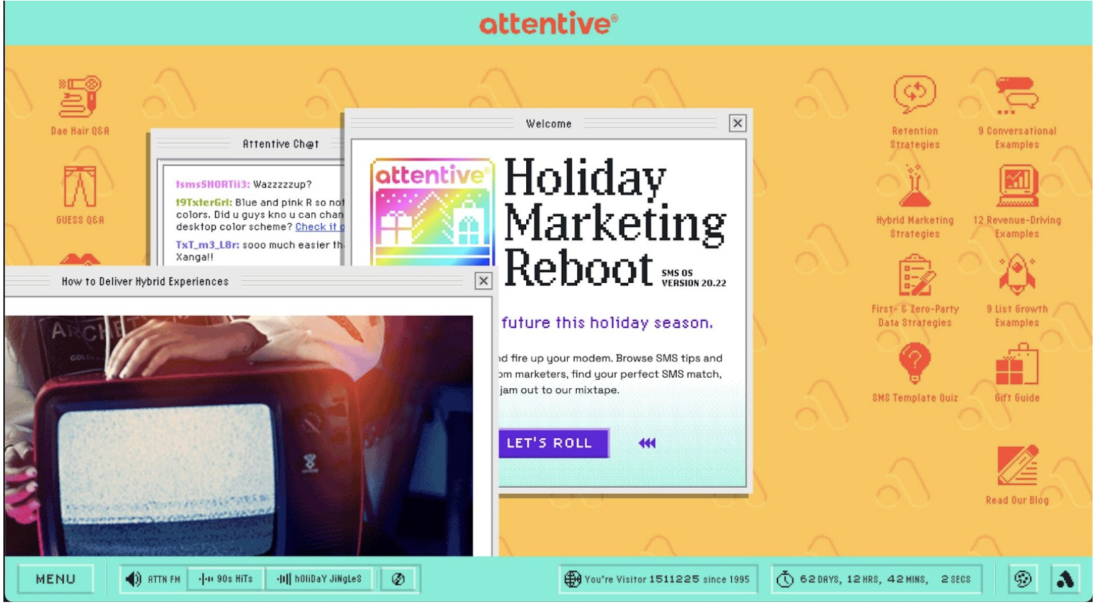Open 9 Conversational Examples icon
This screenshot has width=1094, height=606.
[x=1017, y=113]
